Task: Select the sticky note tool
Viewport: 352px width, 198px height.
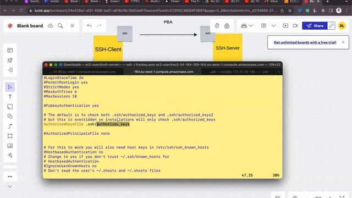Action: point(10,107)
